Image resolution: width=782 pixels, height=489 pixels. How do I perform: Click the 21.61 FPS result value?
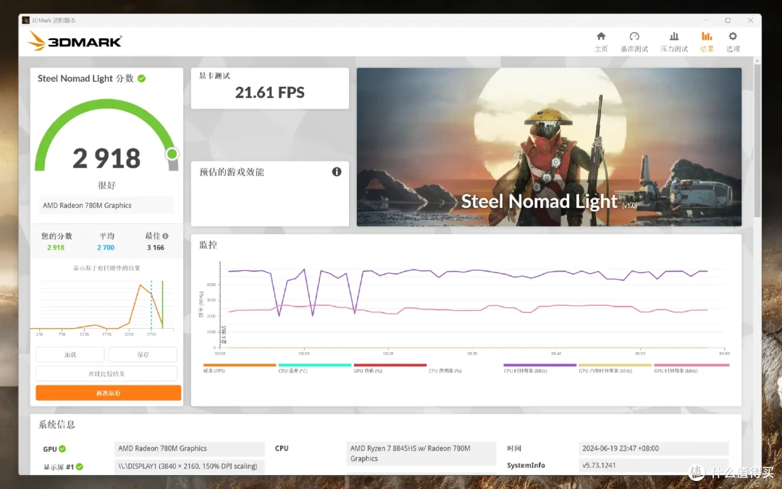[270, 92]
